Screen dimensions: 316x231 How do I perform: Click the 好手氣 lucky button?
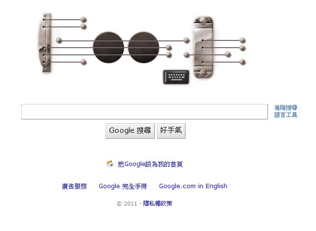171,131
